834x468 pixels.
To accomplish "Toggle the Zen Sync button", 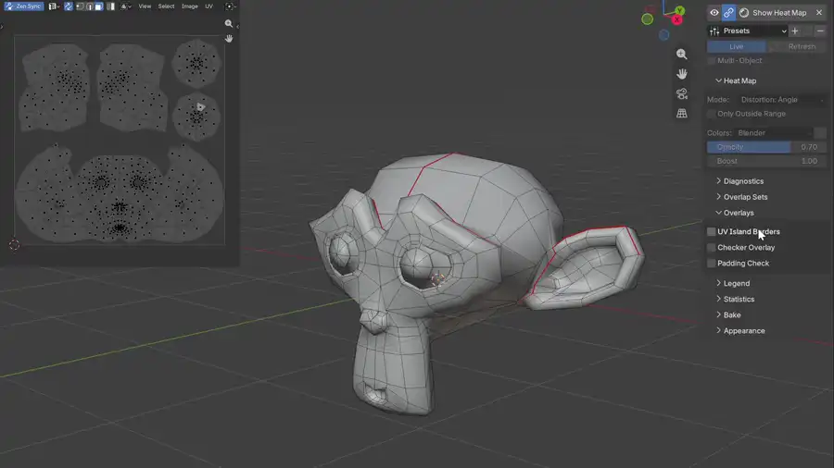I will (24, 6).
